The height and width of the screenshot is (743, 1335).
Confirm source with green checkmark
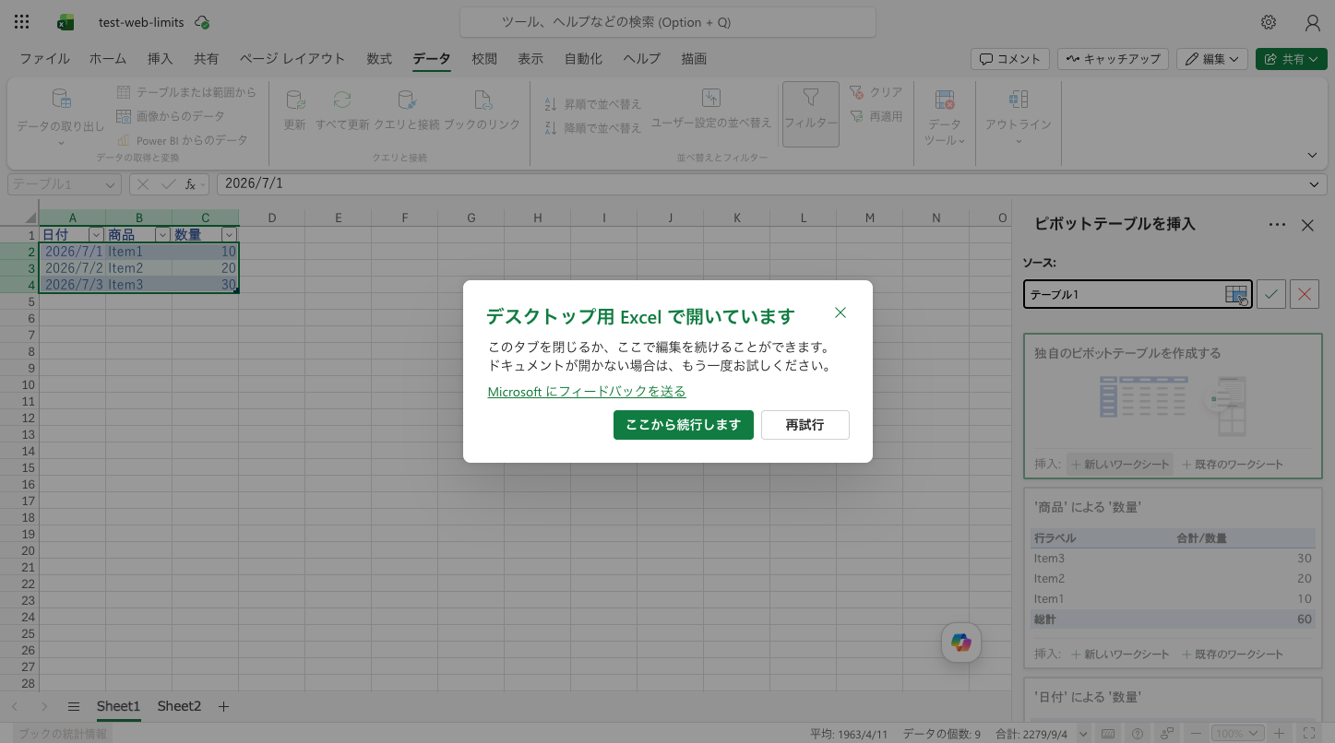click(1271, 294)
